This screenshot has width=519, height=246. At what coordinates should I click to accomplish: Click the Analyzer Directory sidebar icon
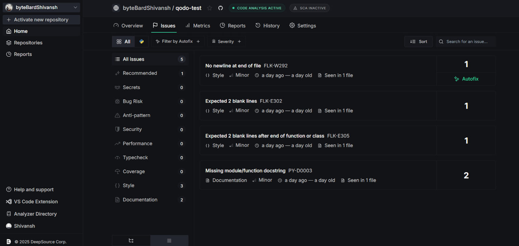click(8, 214)
